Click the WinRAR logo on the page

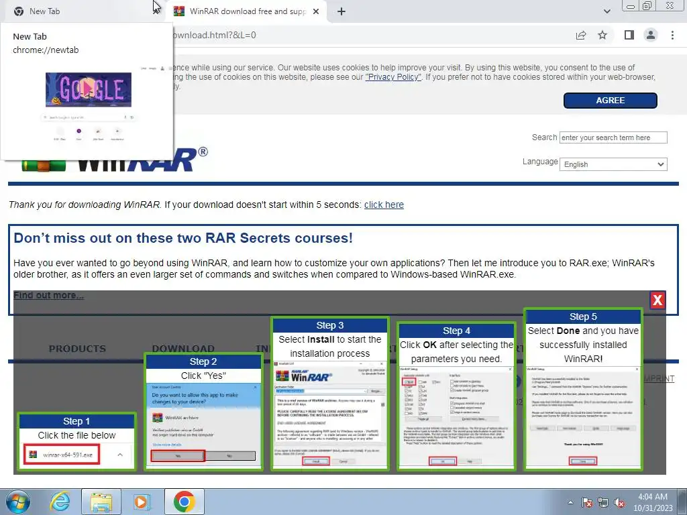pos(115,160)
